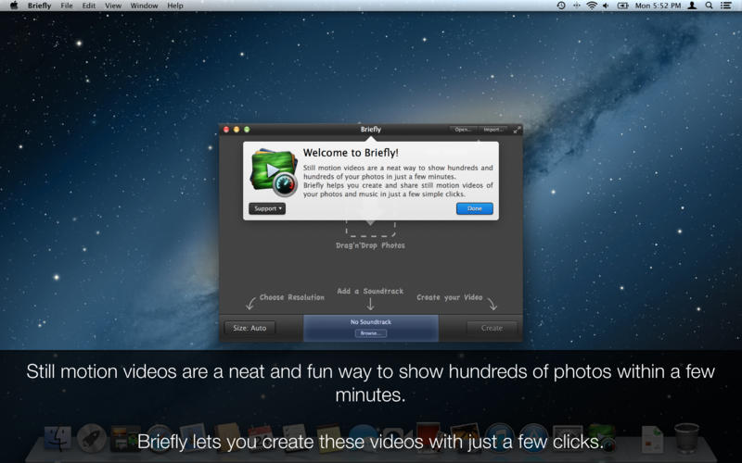The image size is (742, 463).
Task: Minimize Briefly with the yellow button
Action: [237, 130]
